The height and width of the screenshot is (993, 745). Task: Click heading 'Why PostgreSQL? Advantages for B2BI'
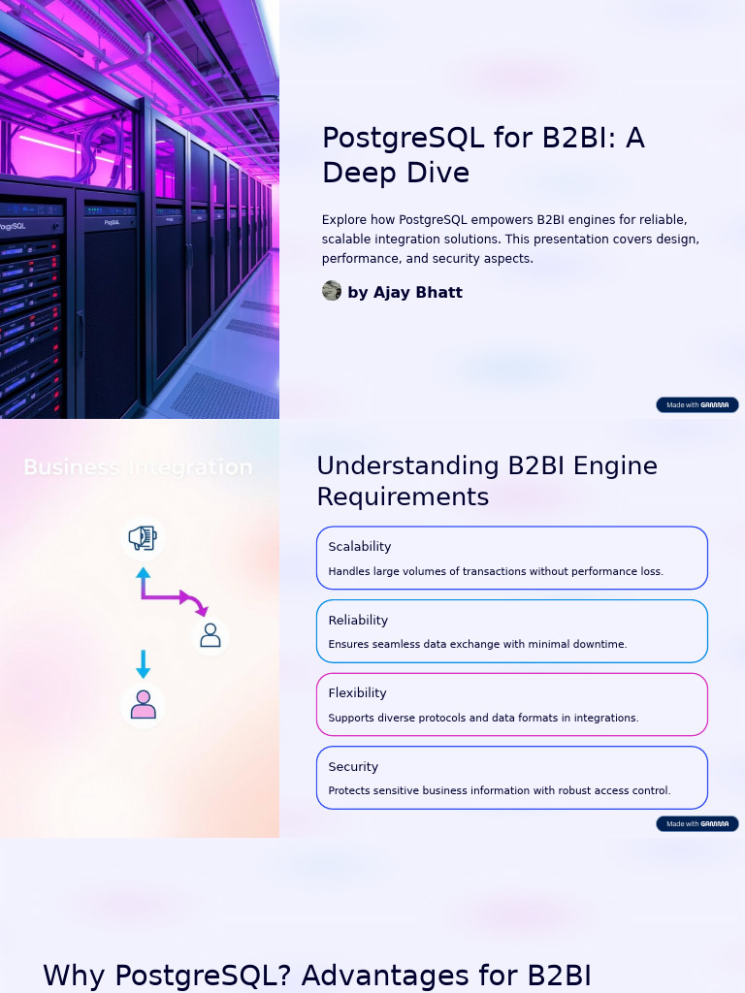pos(317,976)
